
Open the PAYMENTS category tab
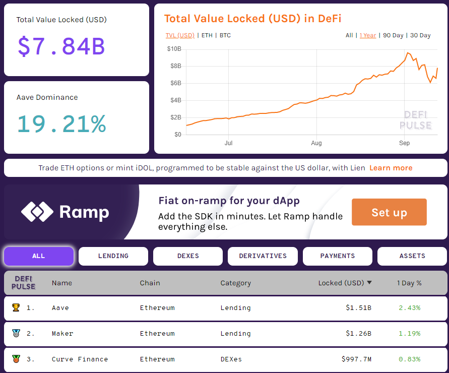coord(337,256)
